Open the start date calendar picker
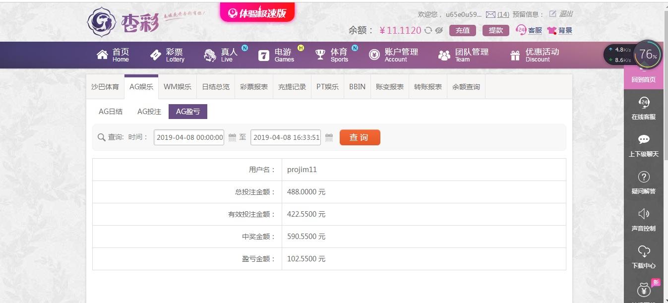This screenshot has width=668, height=303. (232, 137)
